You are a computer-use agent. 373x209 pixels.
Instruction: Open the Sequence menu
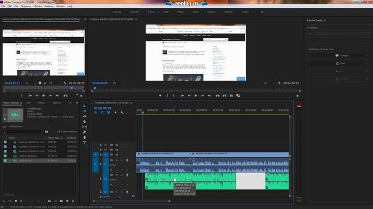coord(26,6)
